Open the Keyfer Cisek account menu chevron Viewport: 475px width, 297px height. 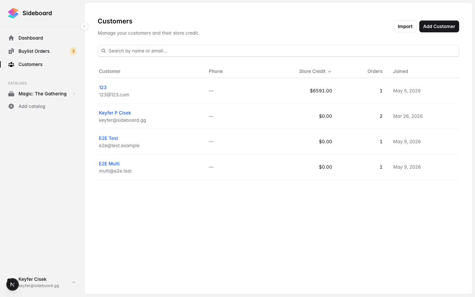coord(74,282)
